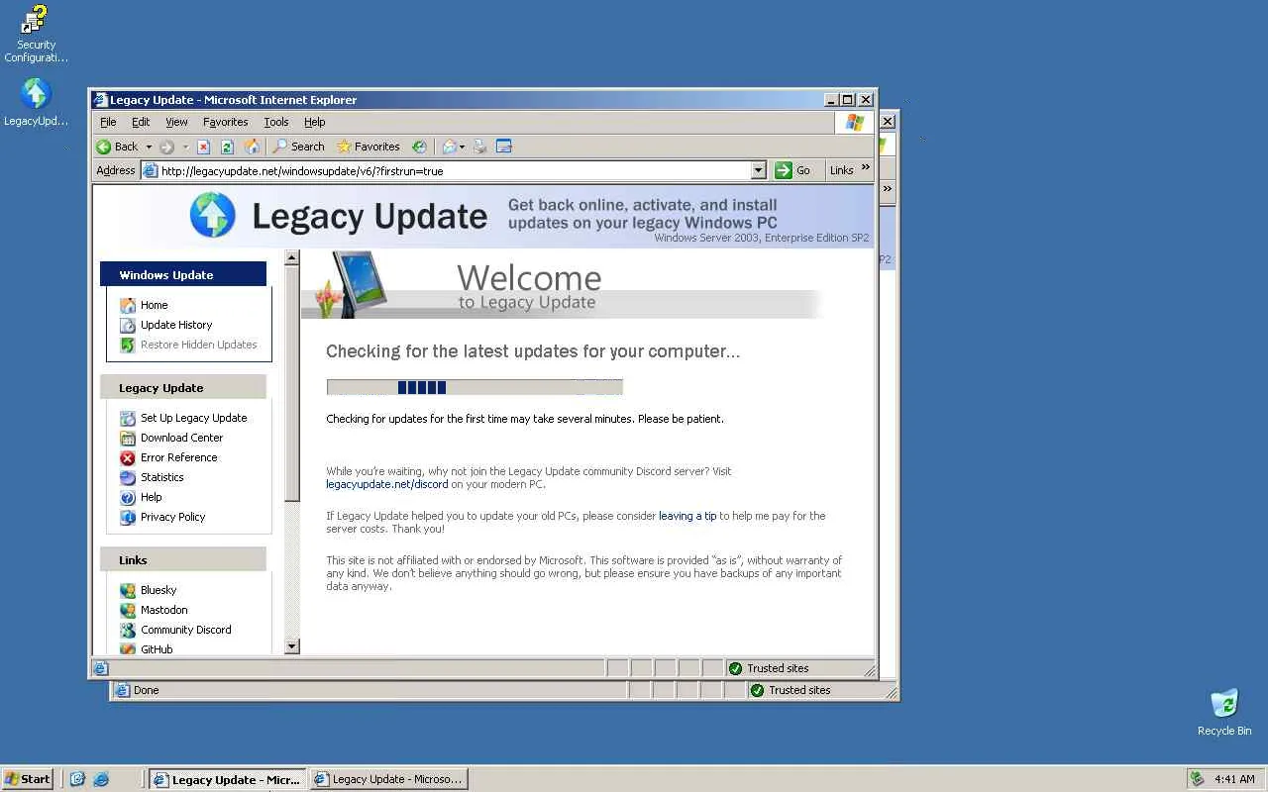Click the red Error Reference icon
1268x792 pixels.
pos(128,457)
